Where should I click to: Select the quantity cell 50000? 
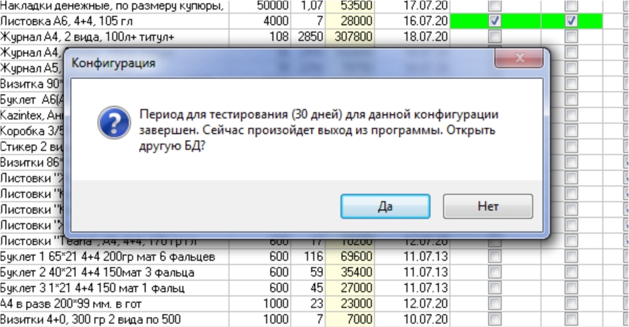[272, 5]
